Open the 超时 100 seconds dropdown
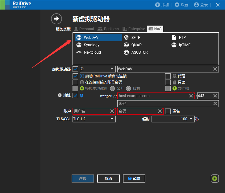 coord(173,119)
